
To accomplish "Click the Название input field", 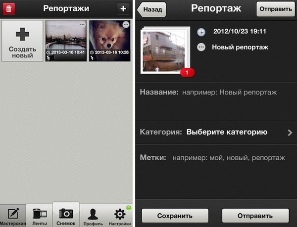I will click(x=216, y=102).
